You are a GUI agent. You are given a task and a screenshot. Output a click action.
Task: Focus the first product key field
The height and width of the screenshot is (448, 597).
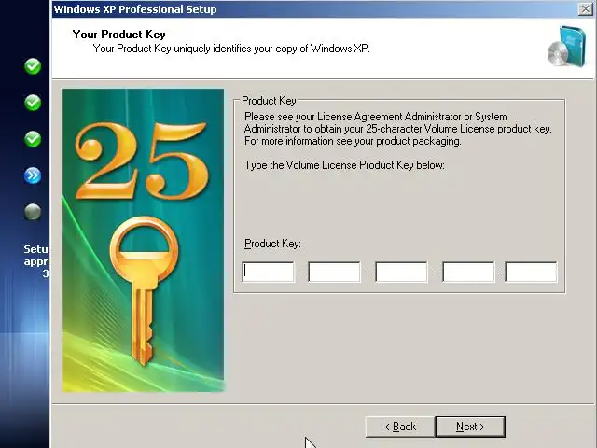pos(268,272)
